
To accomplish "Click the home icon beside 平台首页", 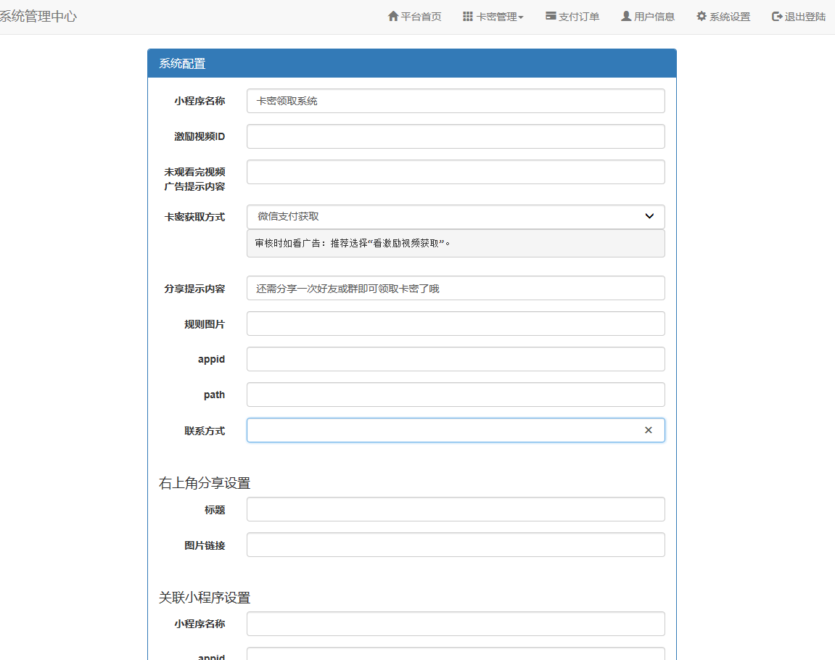I will [x=393, y=17].
